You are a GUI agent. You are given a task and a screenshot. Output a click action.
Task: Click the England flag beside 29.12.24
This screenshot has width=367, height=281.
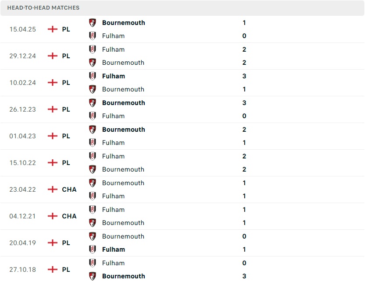[x=53, y=56]
